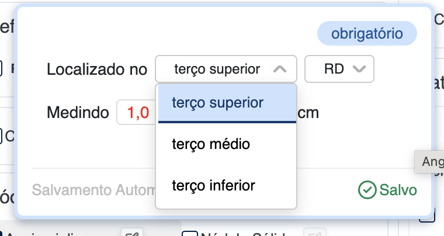Choose the "terço médio" option
This screenshot has width=444, height=236.
point(211,144)
